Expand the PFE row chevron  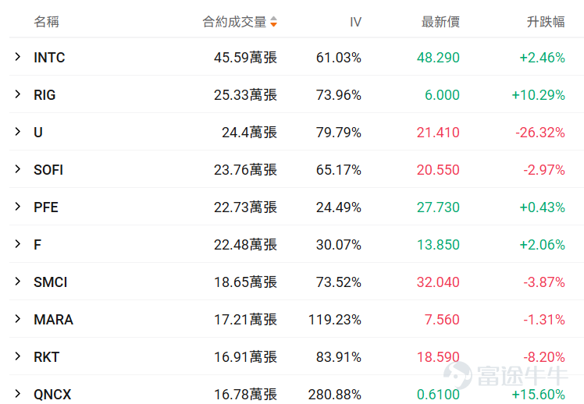tap(17, 207)
